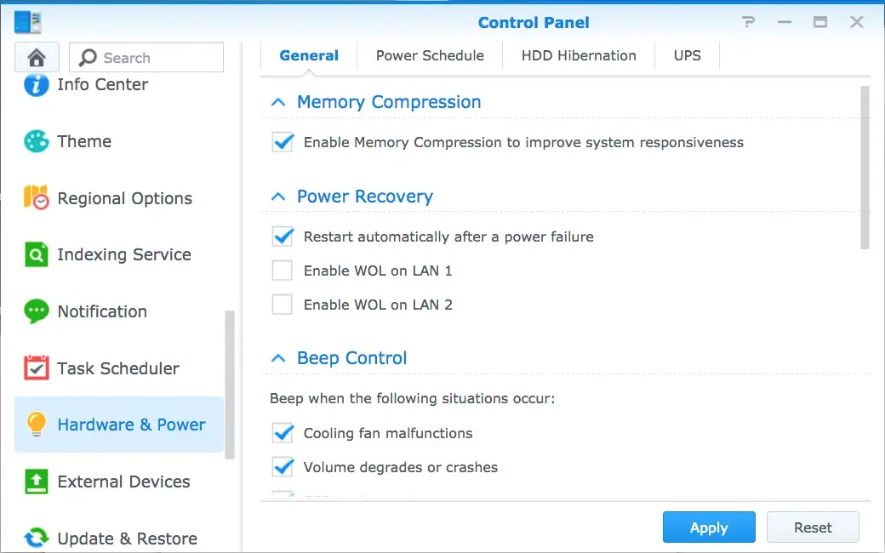This screenshot has height=553, width=885.
Task: Open Info Center via its icon
Action: (36, 84)
